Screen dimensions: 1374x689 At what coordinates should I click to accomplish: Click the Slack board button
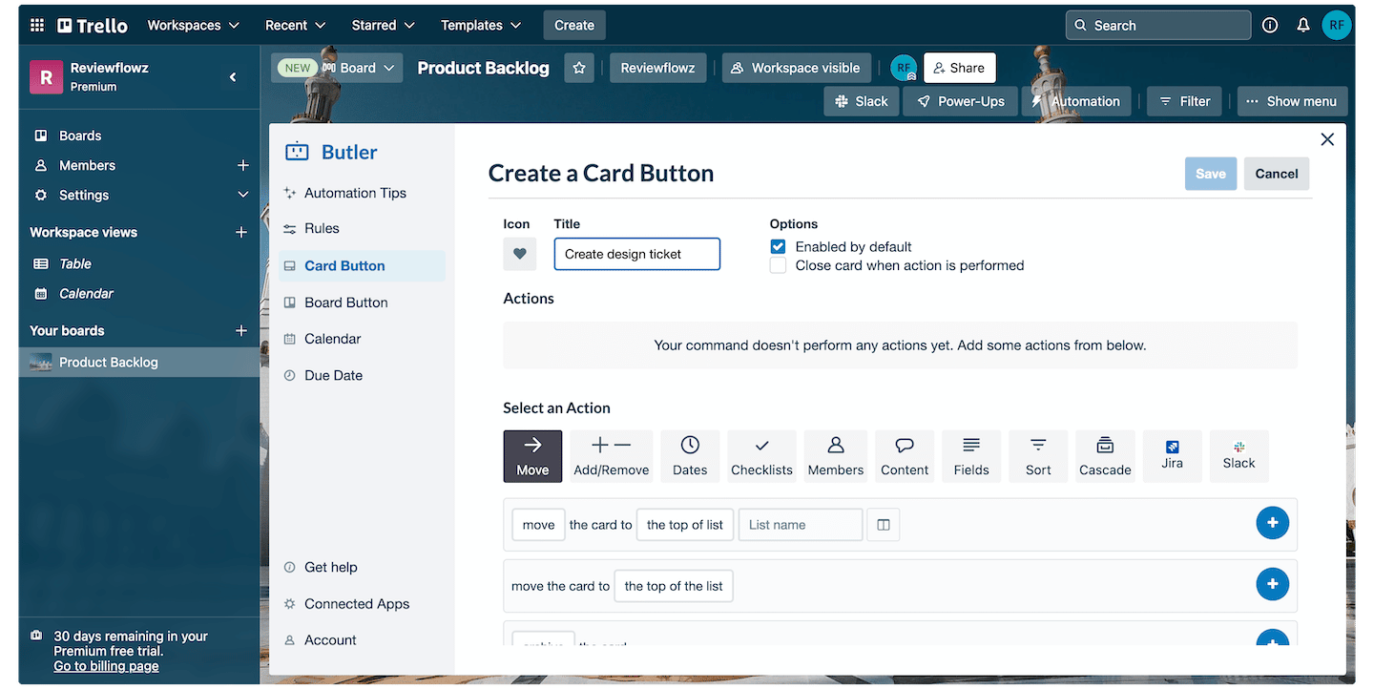[862, 101]
